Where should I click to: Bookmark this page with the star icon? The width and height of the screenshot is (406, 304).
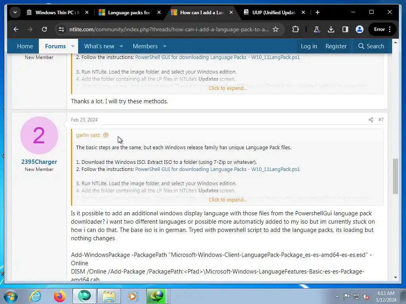(x=276, y=29)
